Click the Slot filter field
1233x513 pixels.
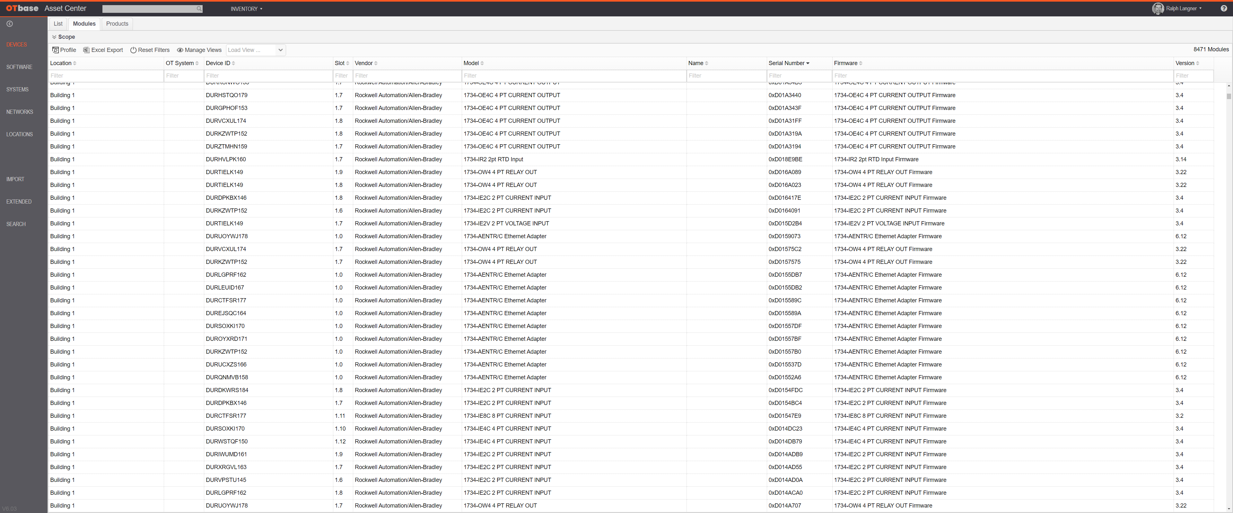[343, 76]
